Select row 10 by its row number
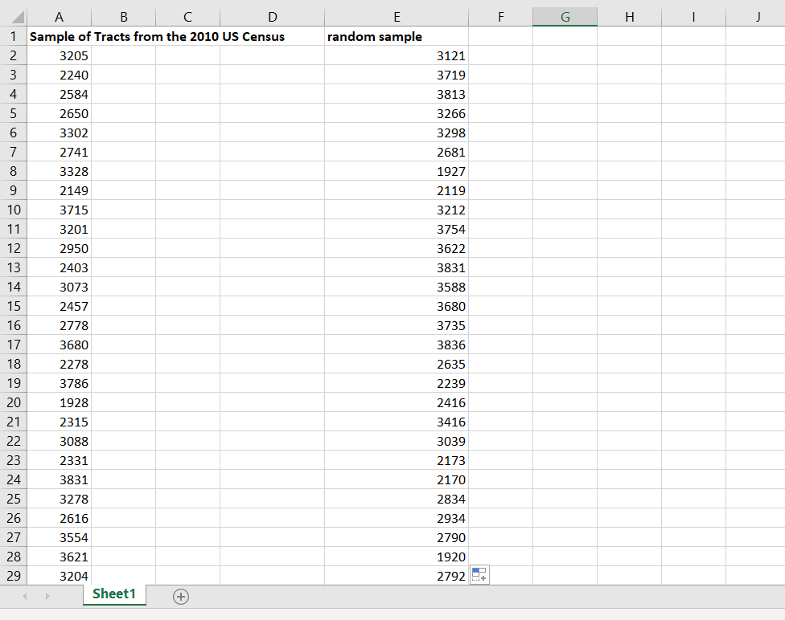The image size is (785, 620). 14,210
